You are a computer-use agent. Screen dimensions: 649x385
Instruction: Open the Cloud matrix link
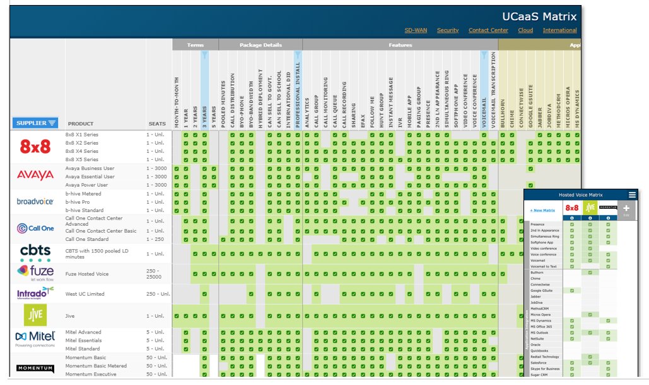[525, 30]
